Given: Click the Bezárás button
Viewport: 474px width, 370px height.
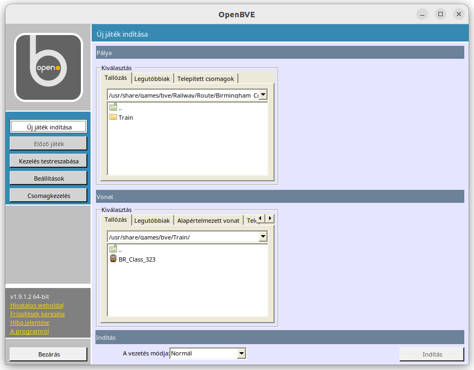Looking at the screenshot, I should click(49, 354).
